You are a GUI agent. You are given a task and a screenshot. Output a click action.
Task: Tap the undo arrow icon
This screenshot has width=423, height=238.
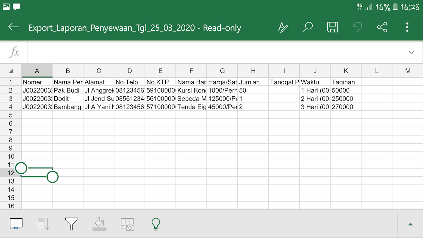357,27
